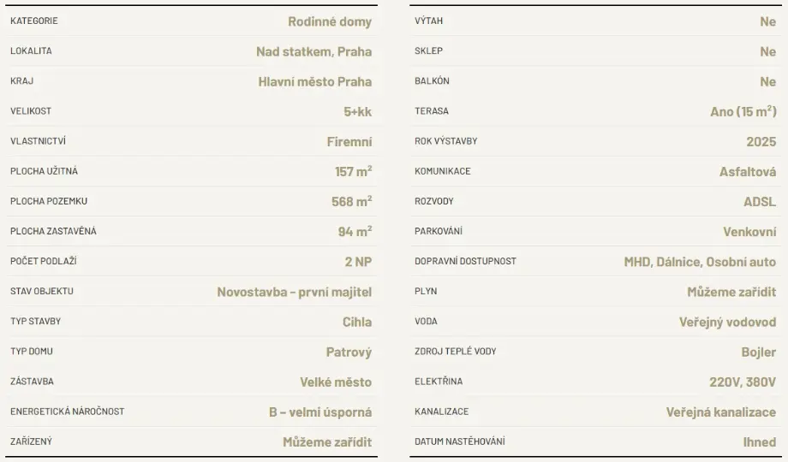Select the '2025' year of construction value
Screen dimensions: 788x462
coord(761,142)
